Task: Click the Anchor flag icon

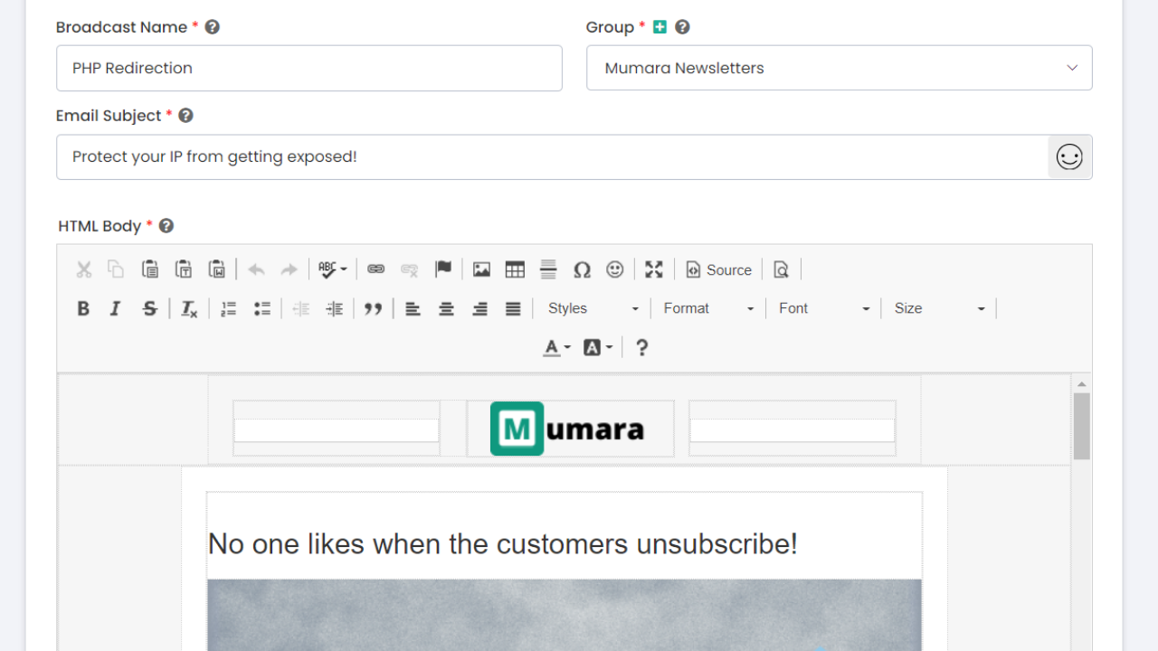Action: pos(443,269)
